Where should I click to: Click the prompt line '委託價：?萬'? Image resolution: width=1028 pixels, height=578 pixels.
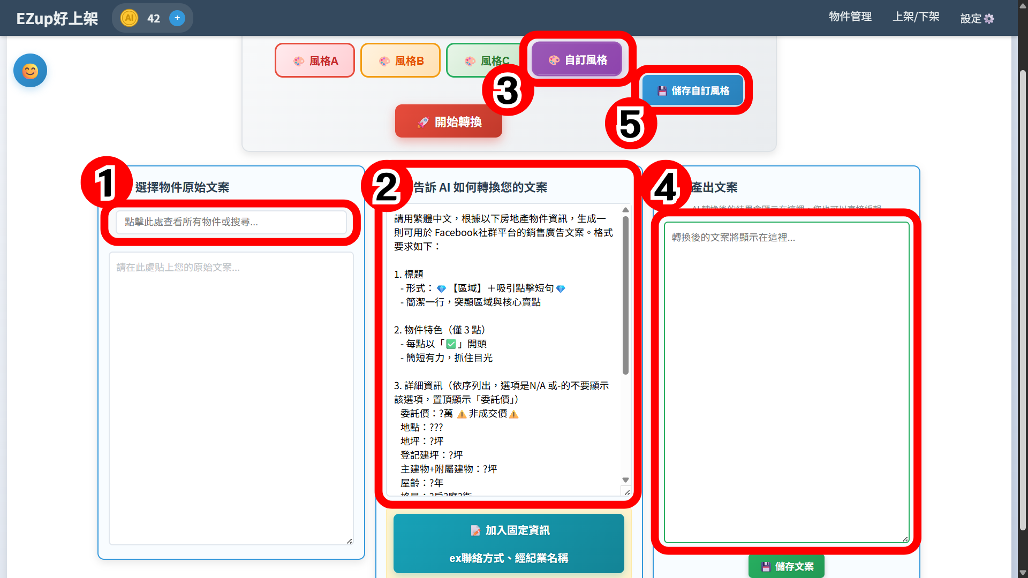[x=427, y=414]
